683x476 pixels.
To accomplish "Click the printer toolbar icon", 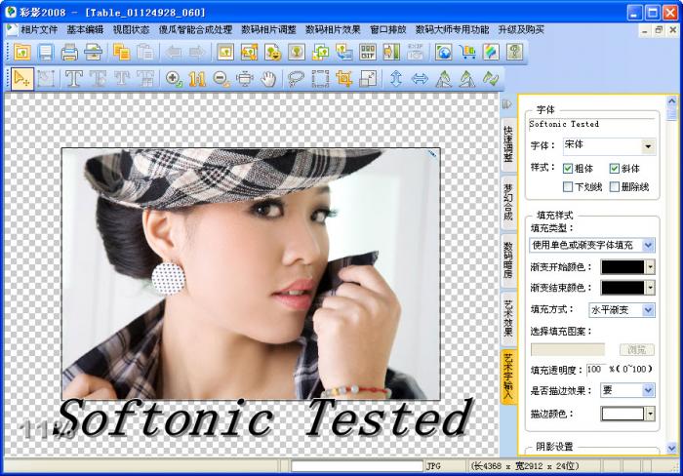I will pos(69,53).
